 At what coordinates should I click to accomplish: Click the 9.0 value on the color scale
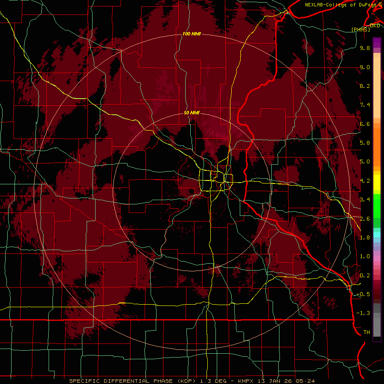point(365,67)
